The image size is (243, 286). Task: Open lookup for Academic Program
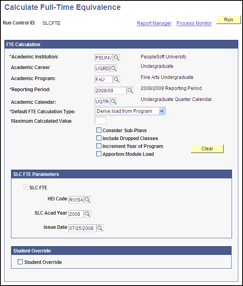click(116, 79)
